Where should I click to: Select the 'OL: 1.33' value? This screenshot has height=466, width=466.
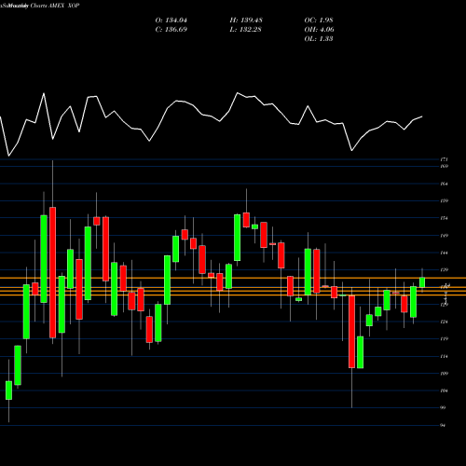(319, 39)
